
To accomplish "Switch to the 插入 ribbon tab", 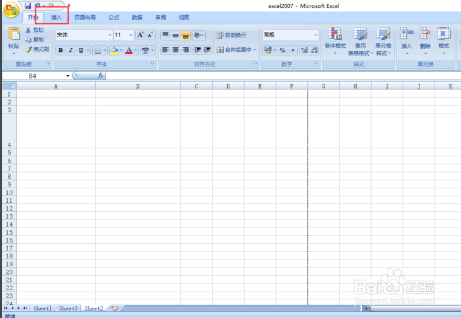I will coord(56,17).
